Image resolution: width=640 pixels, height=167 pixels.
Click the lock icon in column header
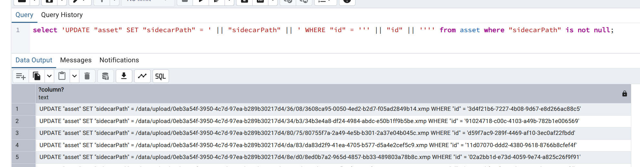(625, 93)
